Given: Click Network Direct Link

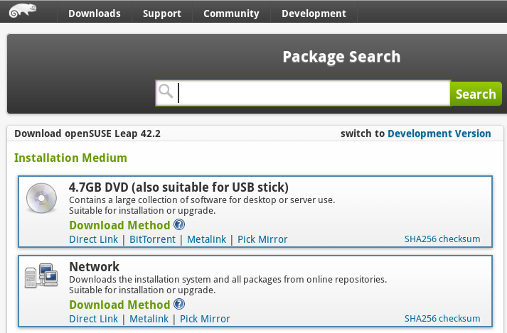Looking at the screenshot, I should (93, 319).
